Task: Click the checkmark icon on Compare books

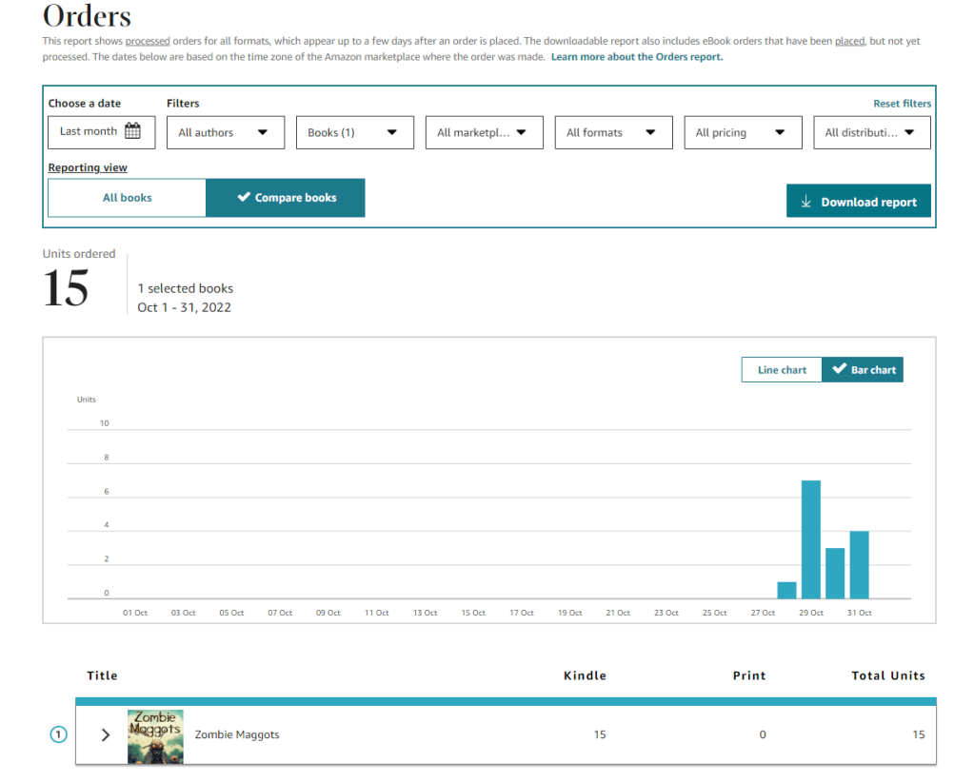Action: point(244,198)
